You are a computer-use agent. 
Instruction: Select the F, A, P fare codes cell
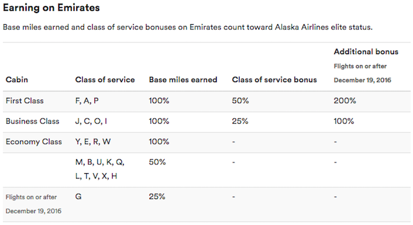pos(87,101)
